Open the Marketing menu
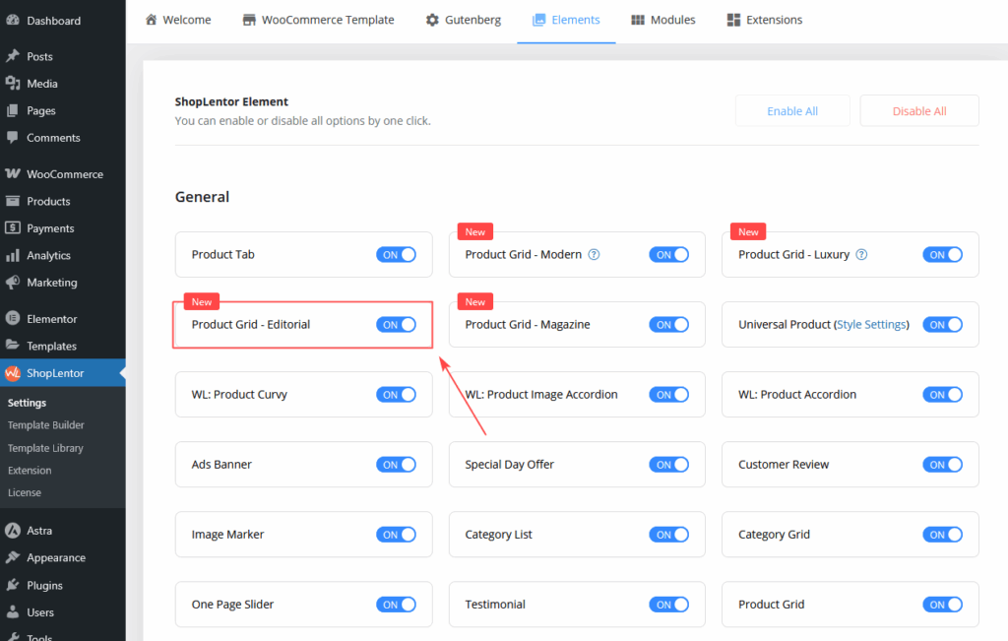The image size is (1008, 641). pyautogui.click(x=53, y=283)
